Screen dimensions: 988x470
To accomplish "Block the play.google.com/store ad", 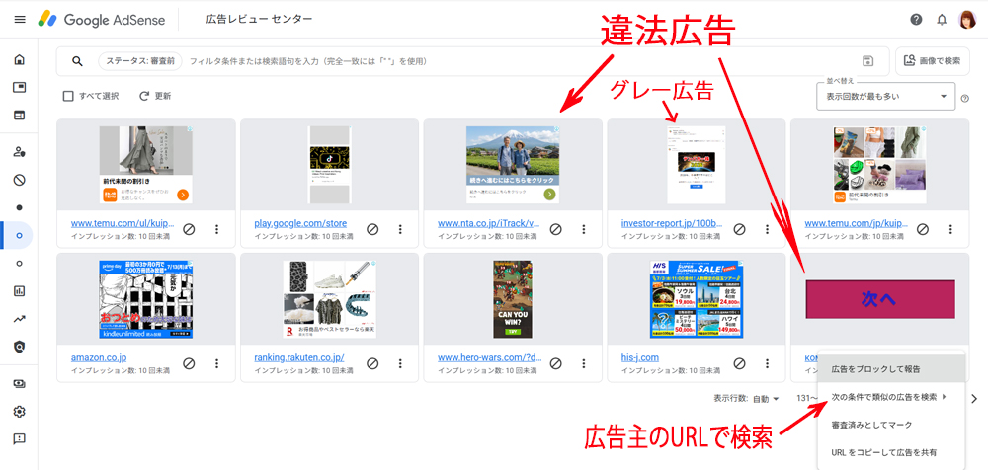I will [x=372, y=229].
